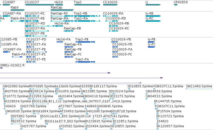Select transcript CG10237-RE

pos(32,21)
